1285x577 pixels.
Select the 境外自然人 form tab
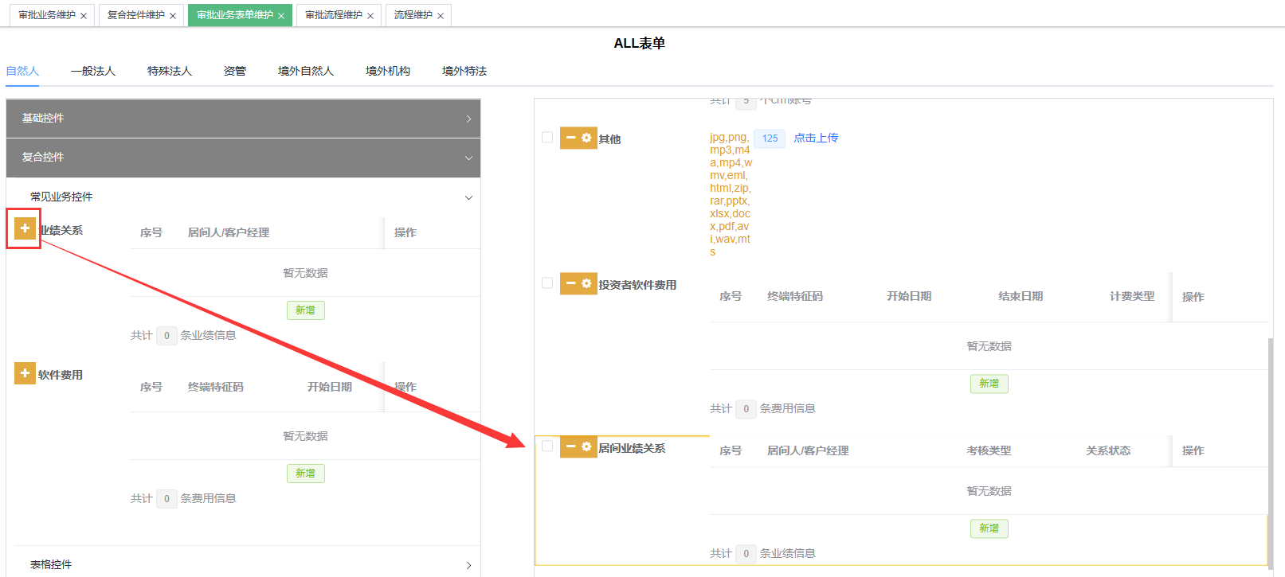tap(306, 71)
